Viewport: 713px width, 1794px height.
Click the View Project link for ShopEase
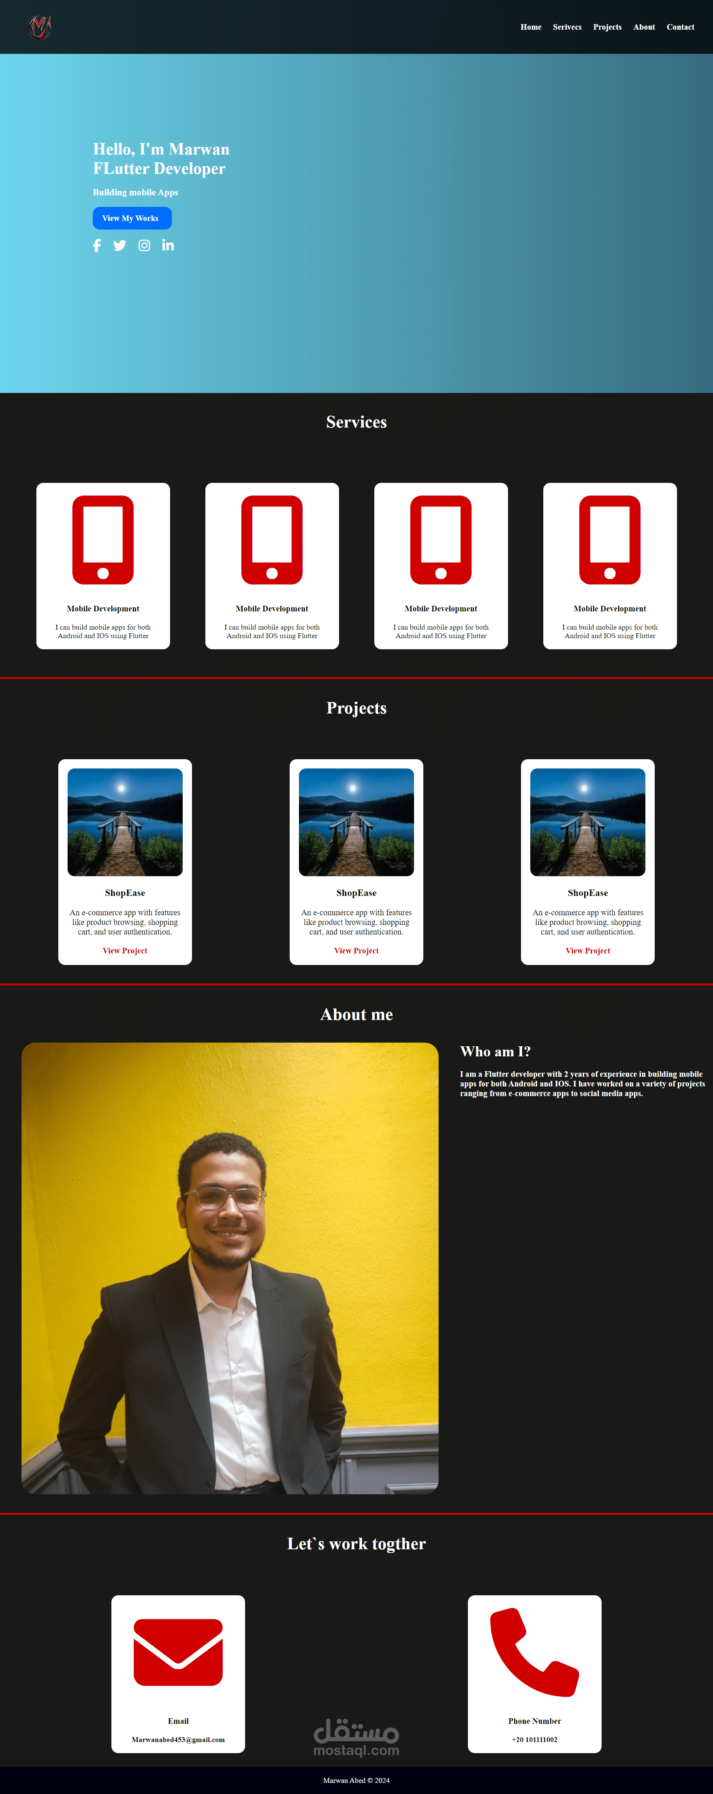125,951
